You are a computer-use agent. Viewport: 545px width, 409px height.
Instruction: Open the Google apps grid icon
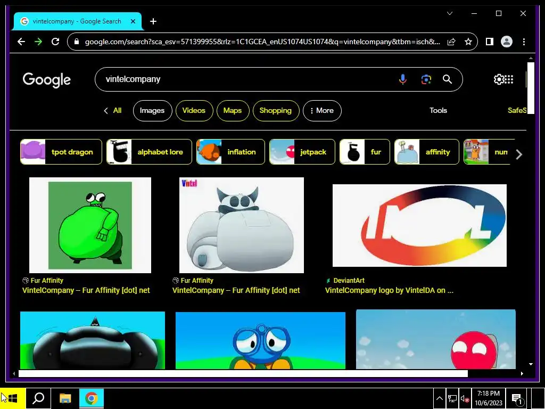point(509,79)
